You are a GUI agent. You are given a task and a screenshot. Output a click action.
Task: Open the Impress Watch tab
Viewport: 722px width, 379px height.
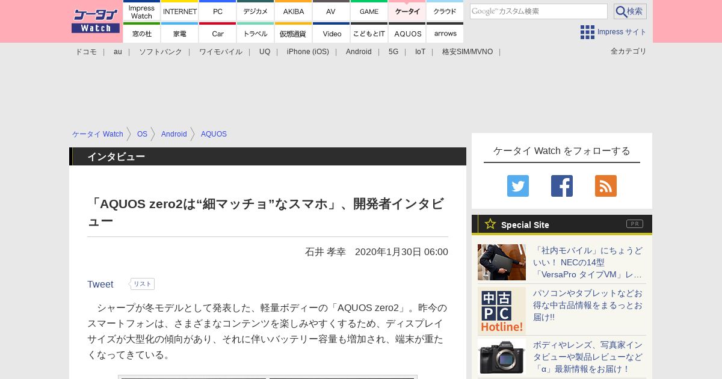point(142,11)
